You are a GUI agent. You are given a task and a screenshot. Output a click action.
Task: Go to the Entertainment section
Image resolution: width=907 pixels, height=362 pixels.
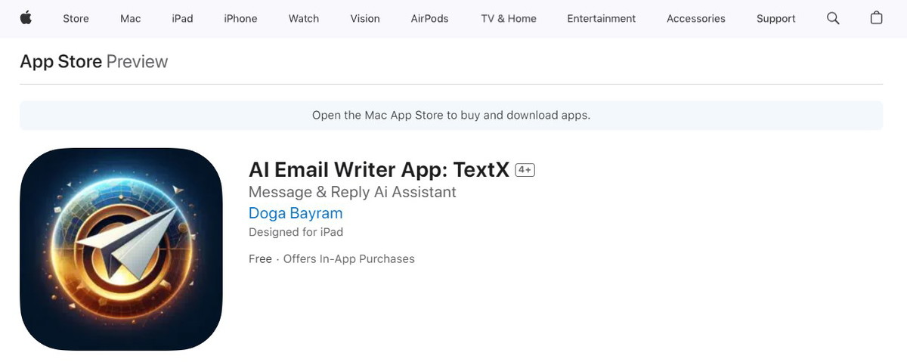[x=601, y=18]
